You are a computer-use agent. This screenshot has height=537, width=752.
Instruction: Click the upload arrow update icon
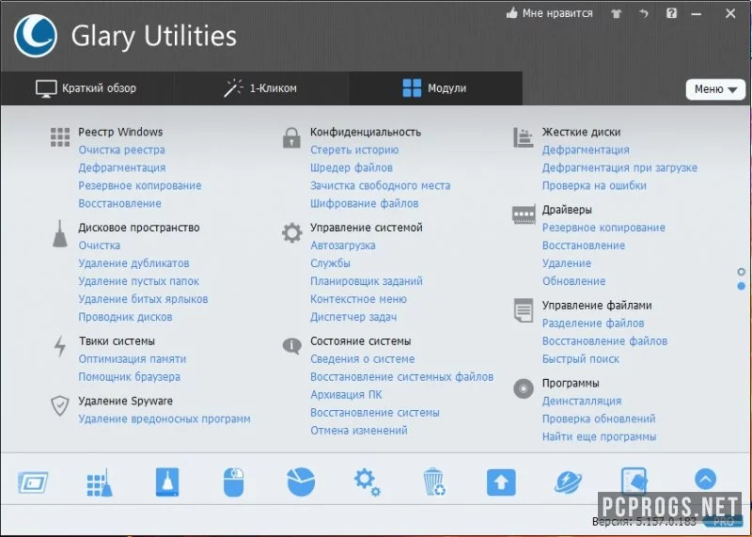501,482
